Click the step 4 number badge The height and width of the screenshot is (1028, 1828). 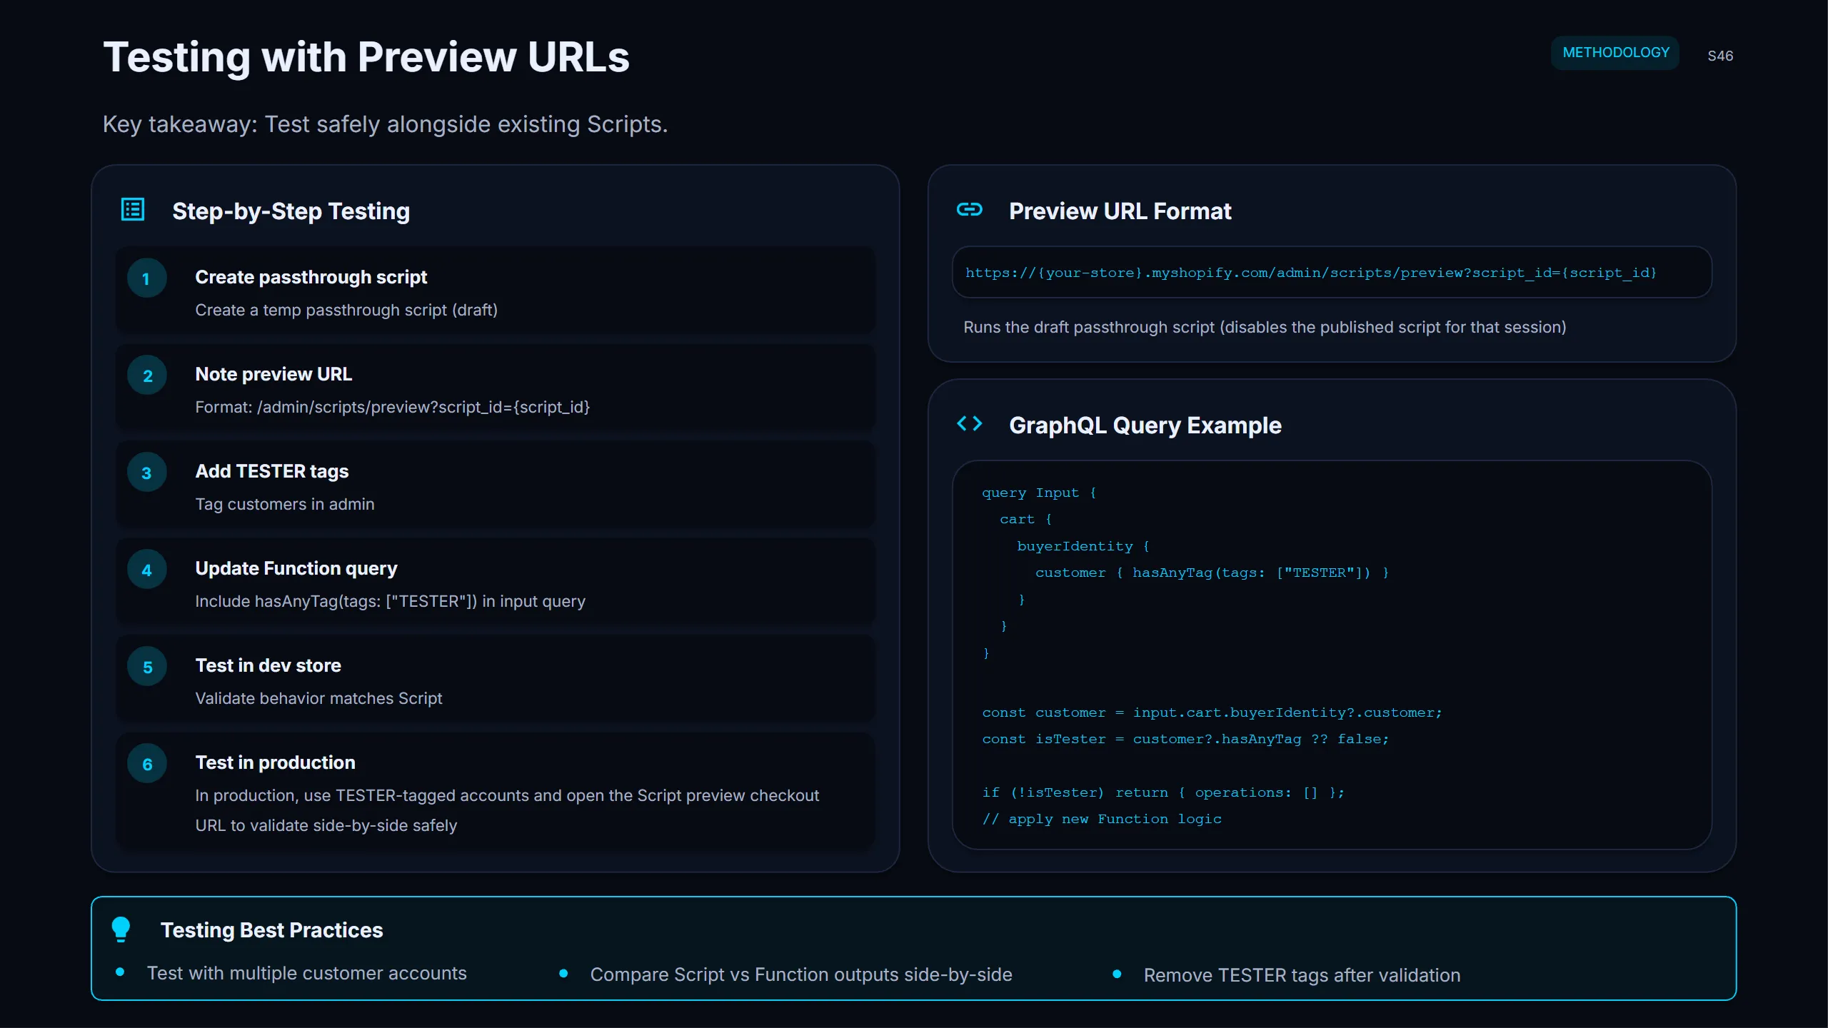[147, 570]
